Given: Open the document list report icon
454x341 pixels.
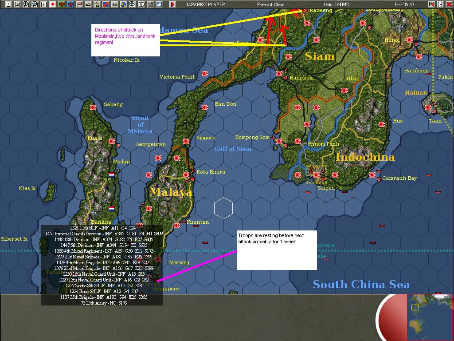Looking at the screenshot, I should [17, 4].
